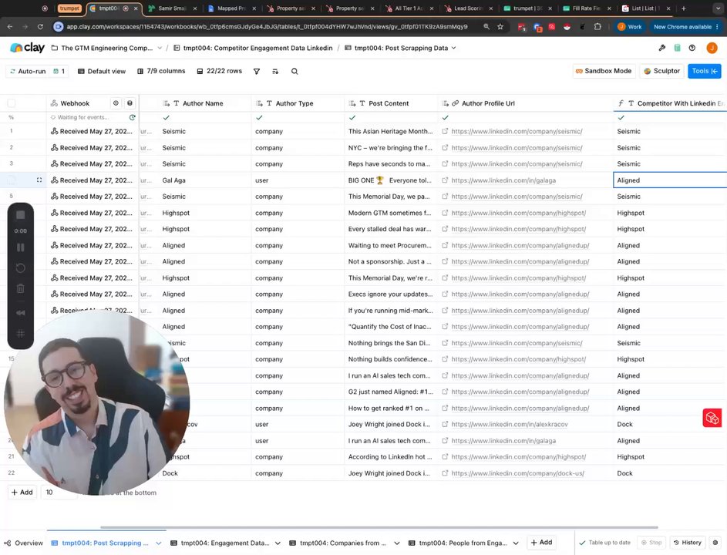Open the filter funnel icon

tap(257, 72)
